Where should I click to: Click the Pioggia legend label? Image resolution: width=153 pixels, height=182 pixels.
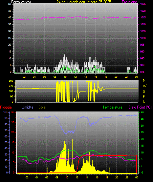coord(6,107)
